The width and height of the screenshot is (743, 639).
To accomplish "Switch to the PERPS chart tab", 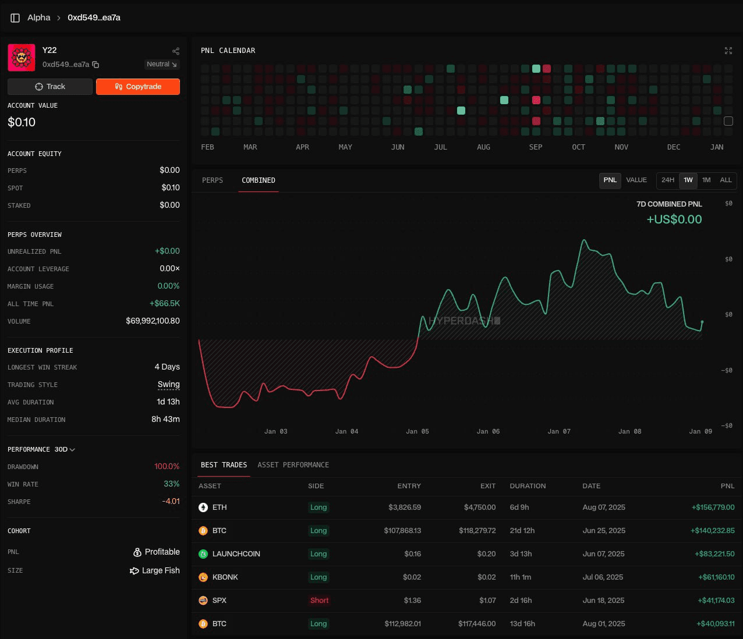I will [212, 180].
